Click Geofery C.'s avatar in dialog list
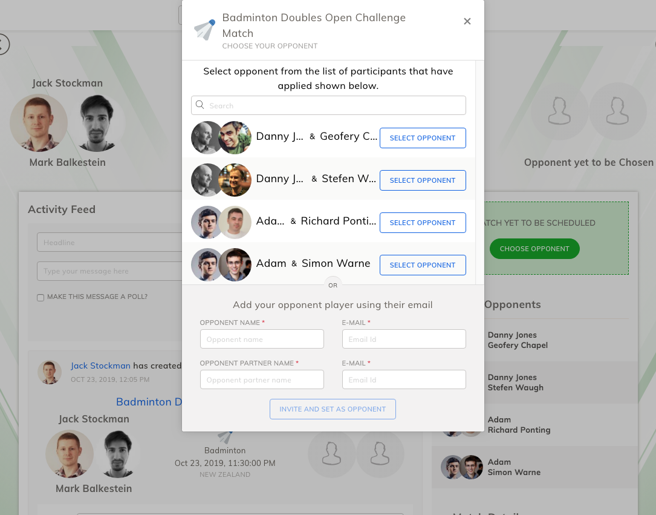This screenshot has width=656, height=515. click(x=235, y=138)
